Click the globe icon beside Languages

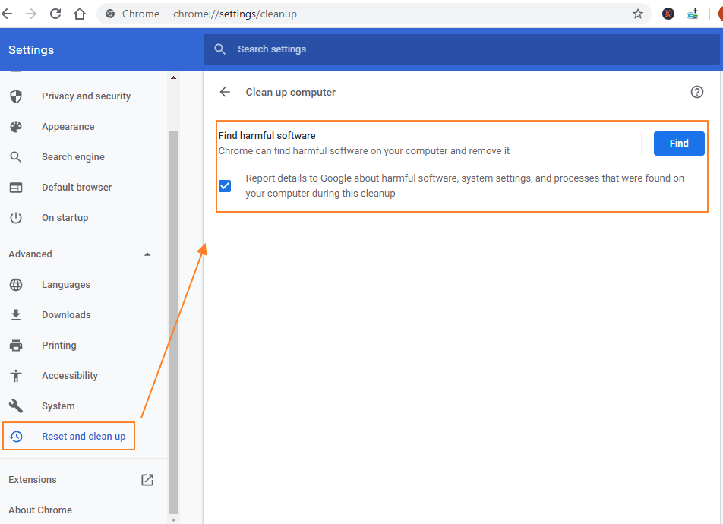click(16, 285)
